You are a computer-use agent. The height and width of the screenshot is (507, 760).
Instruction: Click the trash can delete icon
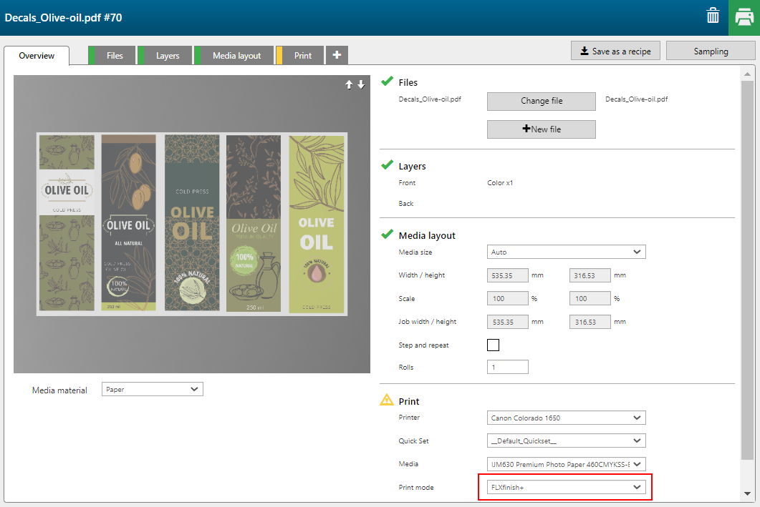pyautogui.click(x=713, y=16)
